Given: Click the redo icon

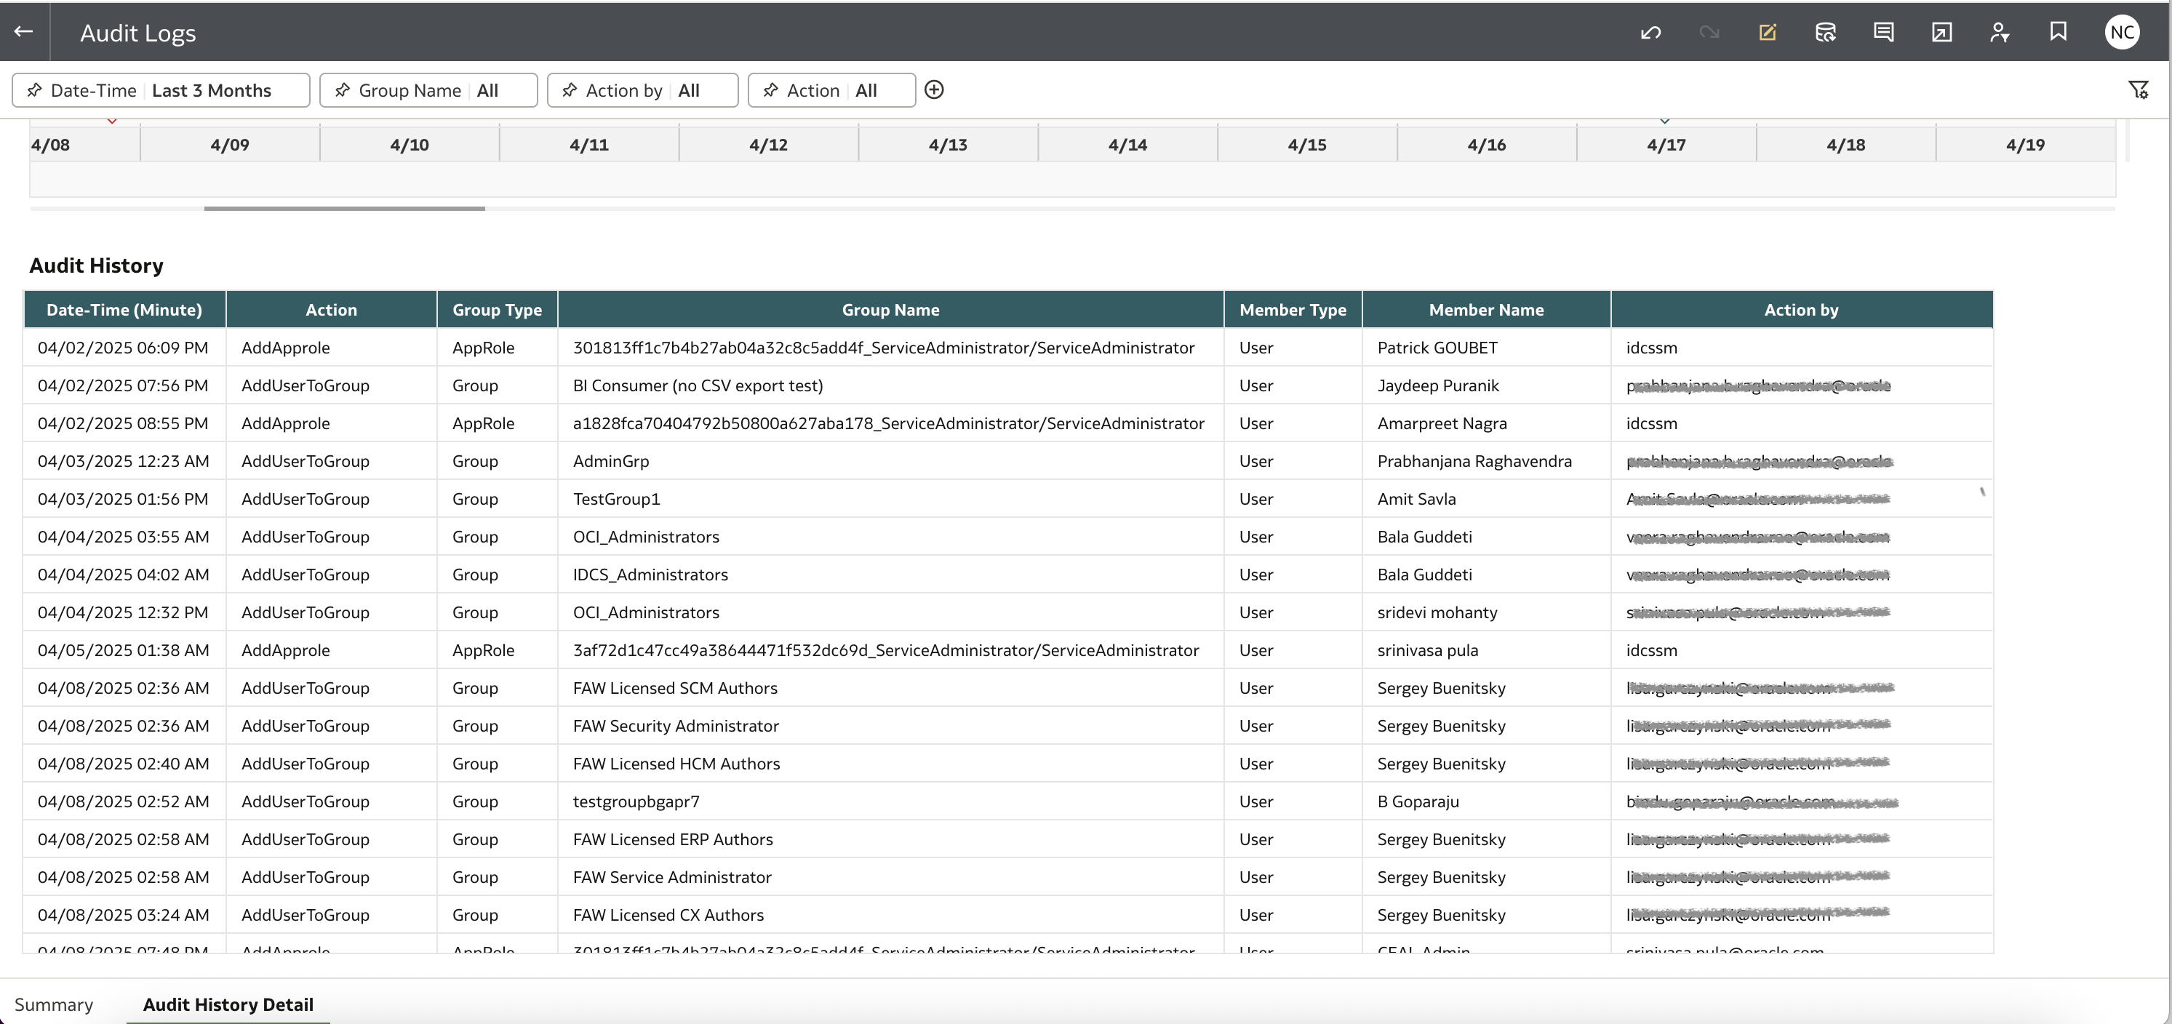Looking at the screenshot, I should [x=1712, y=32].
